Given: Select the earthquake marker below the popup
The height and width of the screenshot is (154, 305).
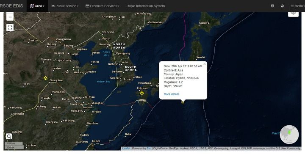Looking at the screenshot, I should (x=183, y=102).
